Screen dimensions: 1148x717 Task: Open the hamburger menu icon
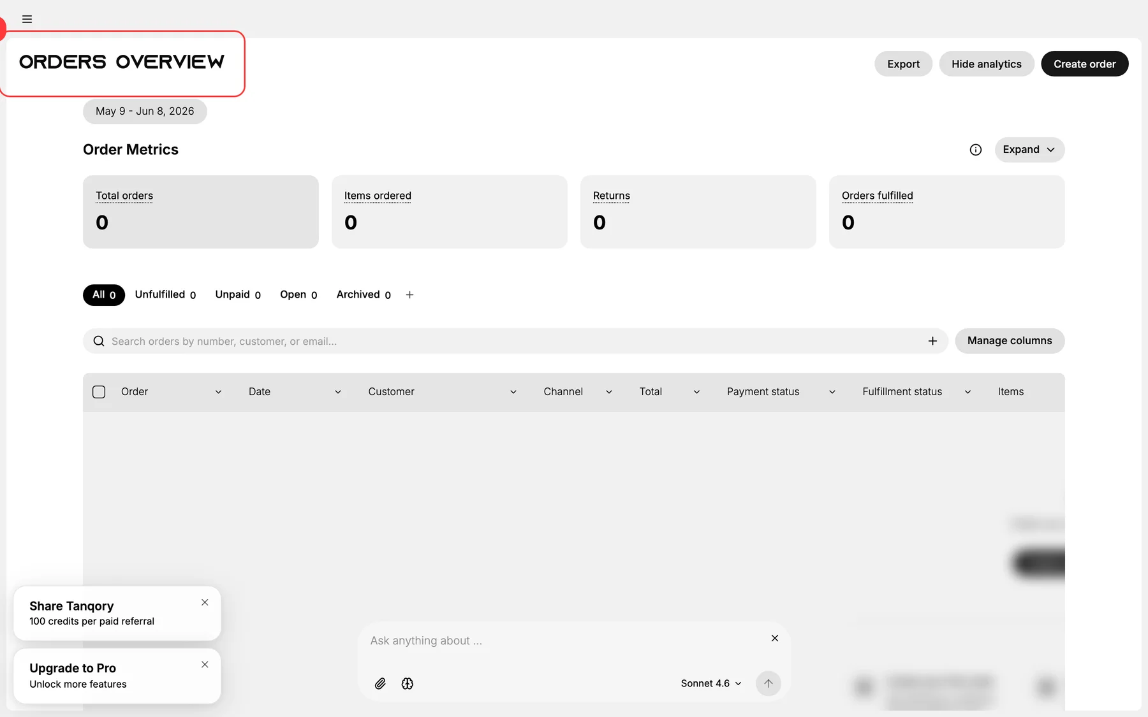click(27, 19)
